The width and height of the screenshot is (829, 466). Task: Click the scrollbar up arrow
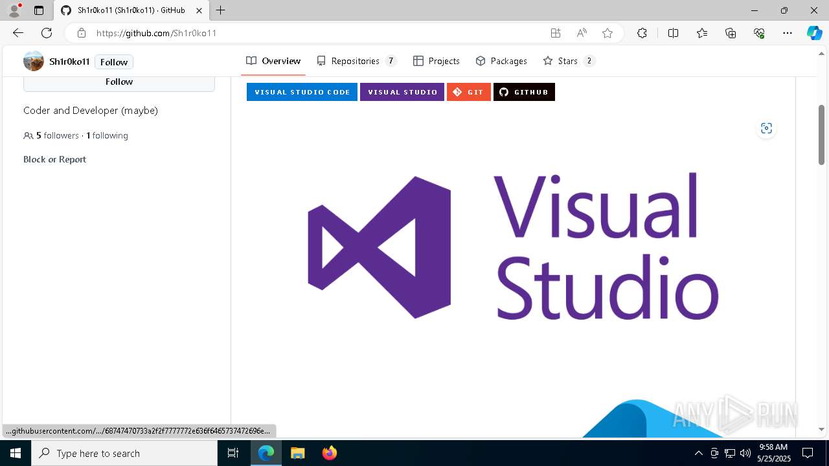point(821,52)
